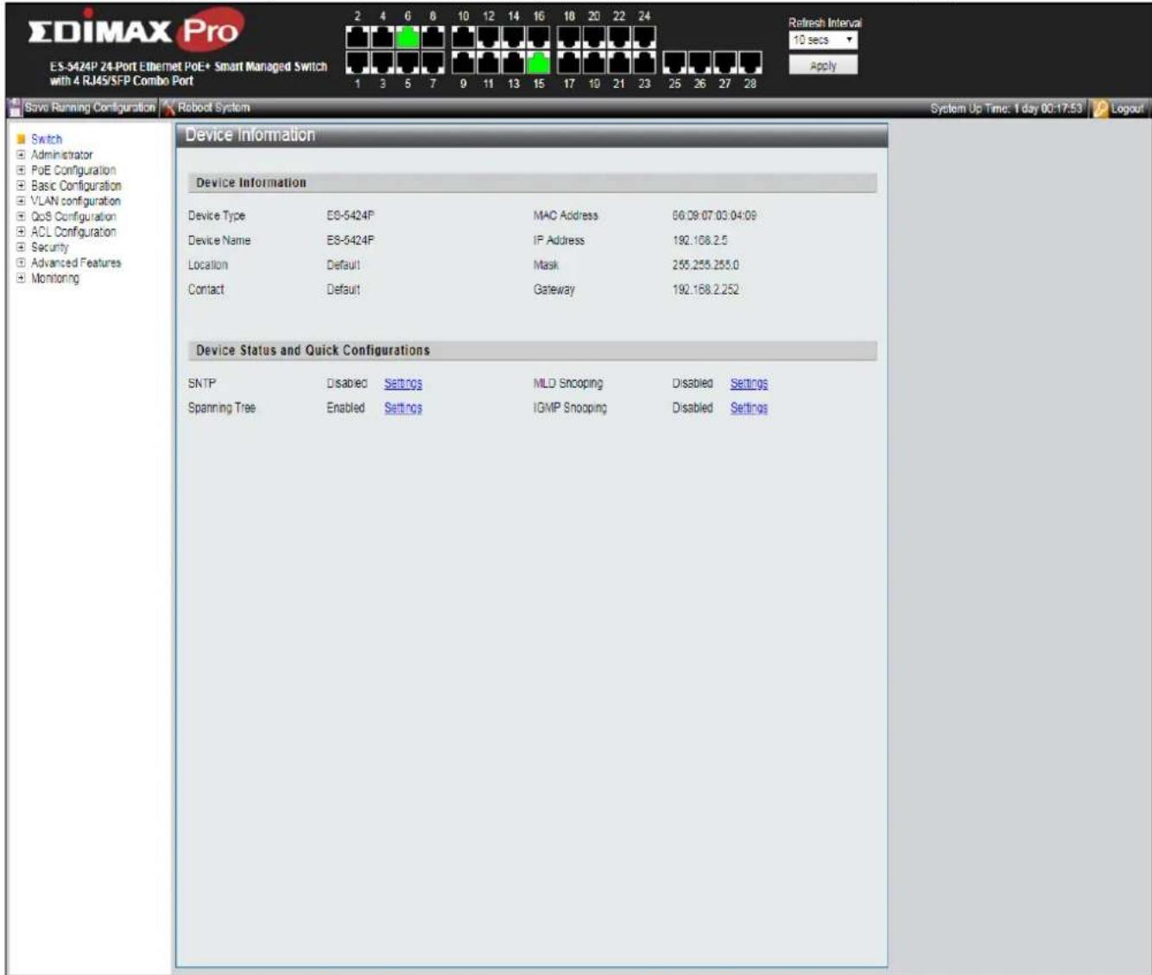Click port 18 icon on switch diagram
This screenshot has width=1152, height=975.
[x=569, y=37]
